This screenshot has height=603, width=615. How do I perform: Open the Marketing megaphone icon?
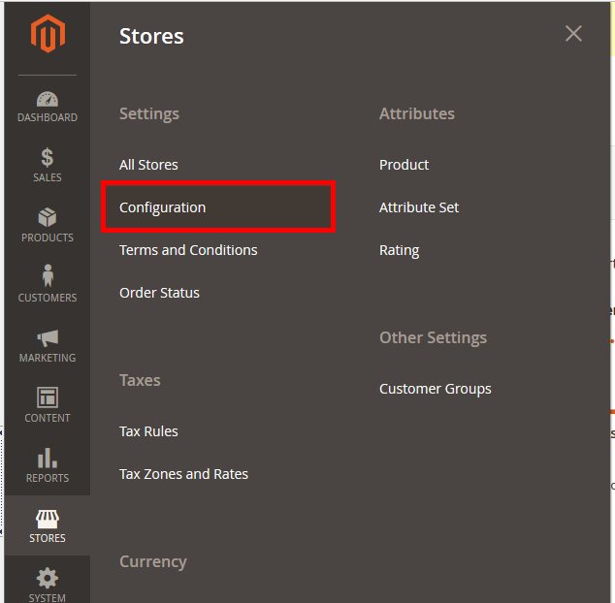[47, 338]
